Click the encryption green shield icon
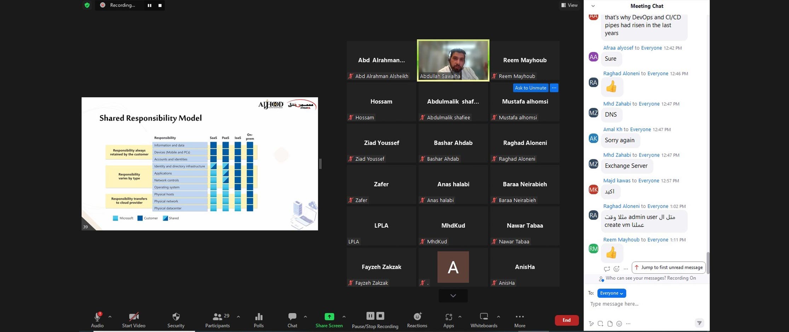 (87, 5)
